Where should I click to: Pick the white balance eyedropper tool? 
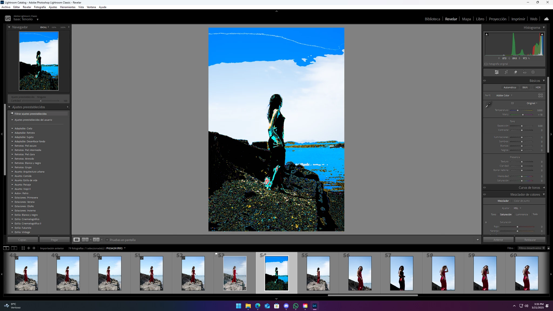click(488, 105)
